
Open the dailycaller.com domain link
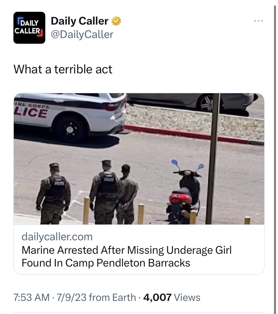coord(57,237)
